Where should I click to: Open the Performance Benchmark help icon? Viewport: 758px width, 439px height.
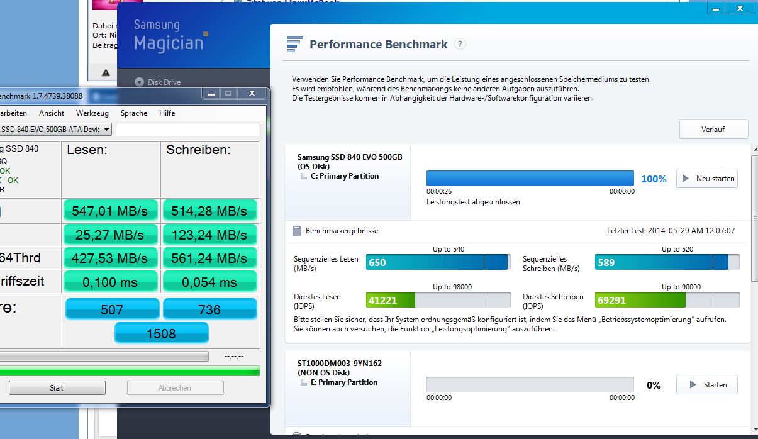pos(460,44)
